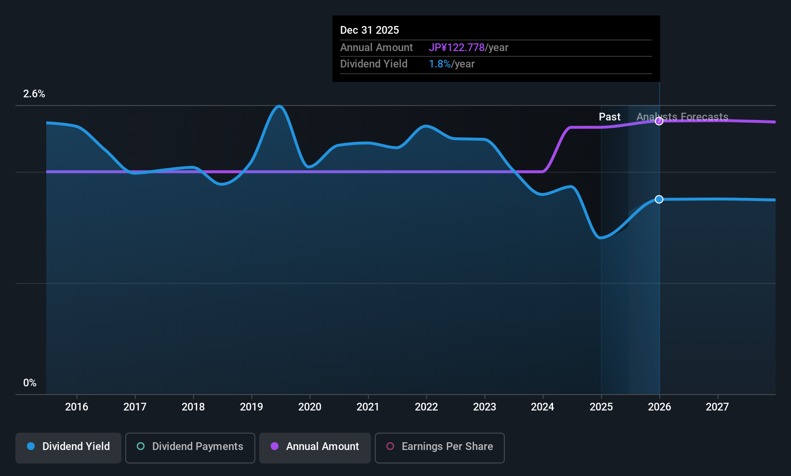The height and width of the screenshot is (476, 791).
Task: Click the 2016 x-axis label
Action: click(77, 407)
